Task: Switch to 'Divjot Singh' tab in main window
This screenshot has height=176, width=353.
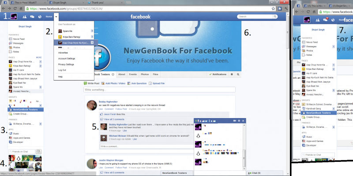Action: [66, 3]
